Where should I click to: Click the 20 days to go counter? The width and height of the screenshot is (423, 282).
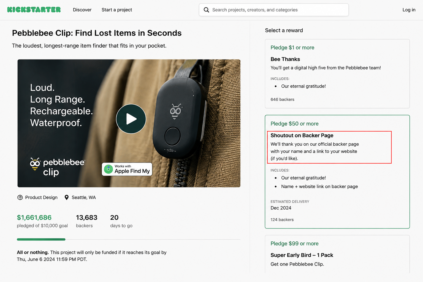tap(121, 221)
